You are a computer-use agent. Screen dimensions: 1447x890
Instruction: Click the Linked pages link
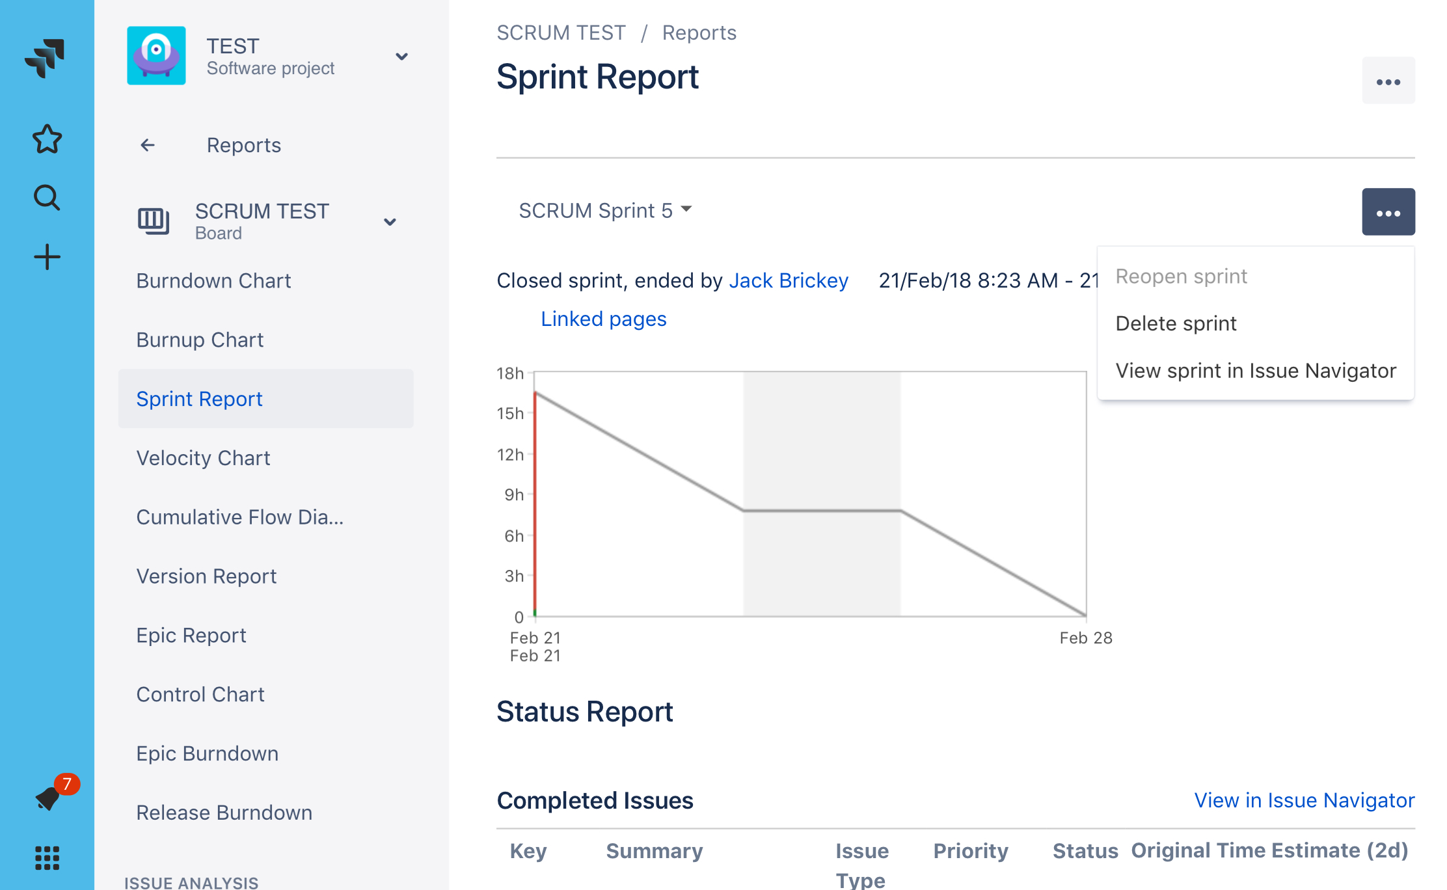(x=603, y=318)
